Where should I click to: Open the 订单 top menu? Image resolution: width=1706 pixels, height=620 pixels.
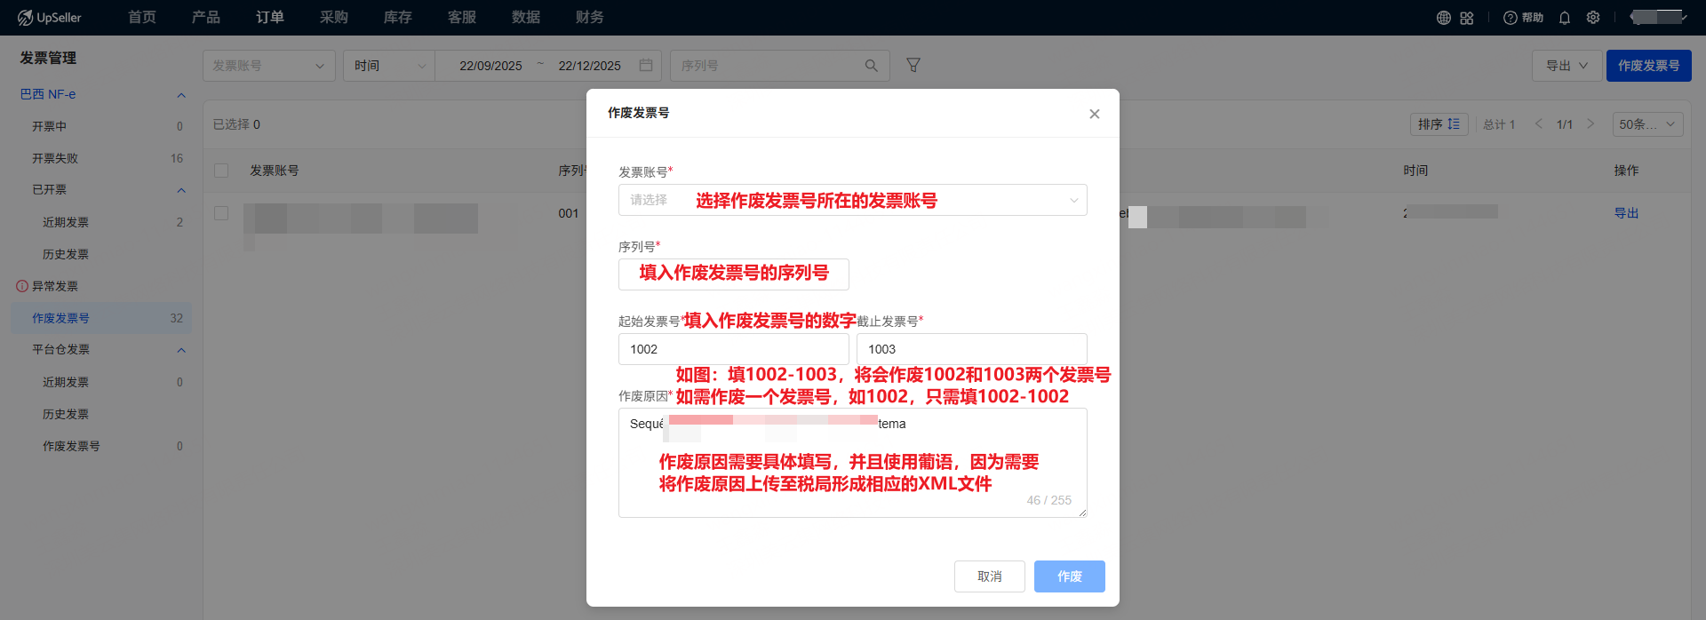pyautogui.click(x=270, y=18)
